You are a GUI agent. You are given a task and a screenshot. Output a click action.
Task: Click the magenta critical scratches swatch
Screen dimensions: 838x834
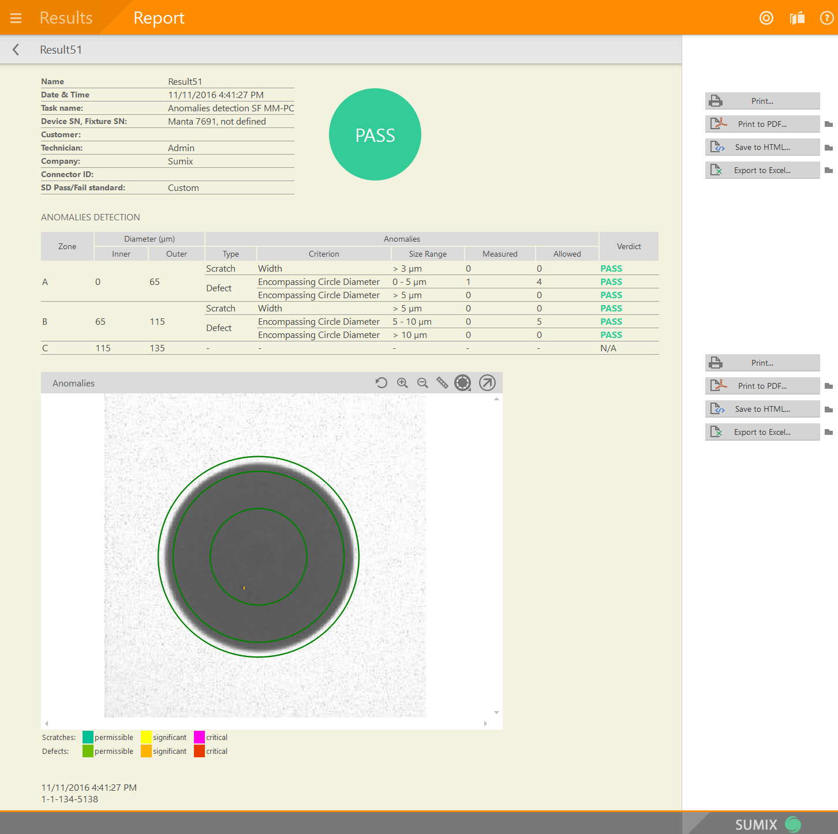200,737
